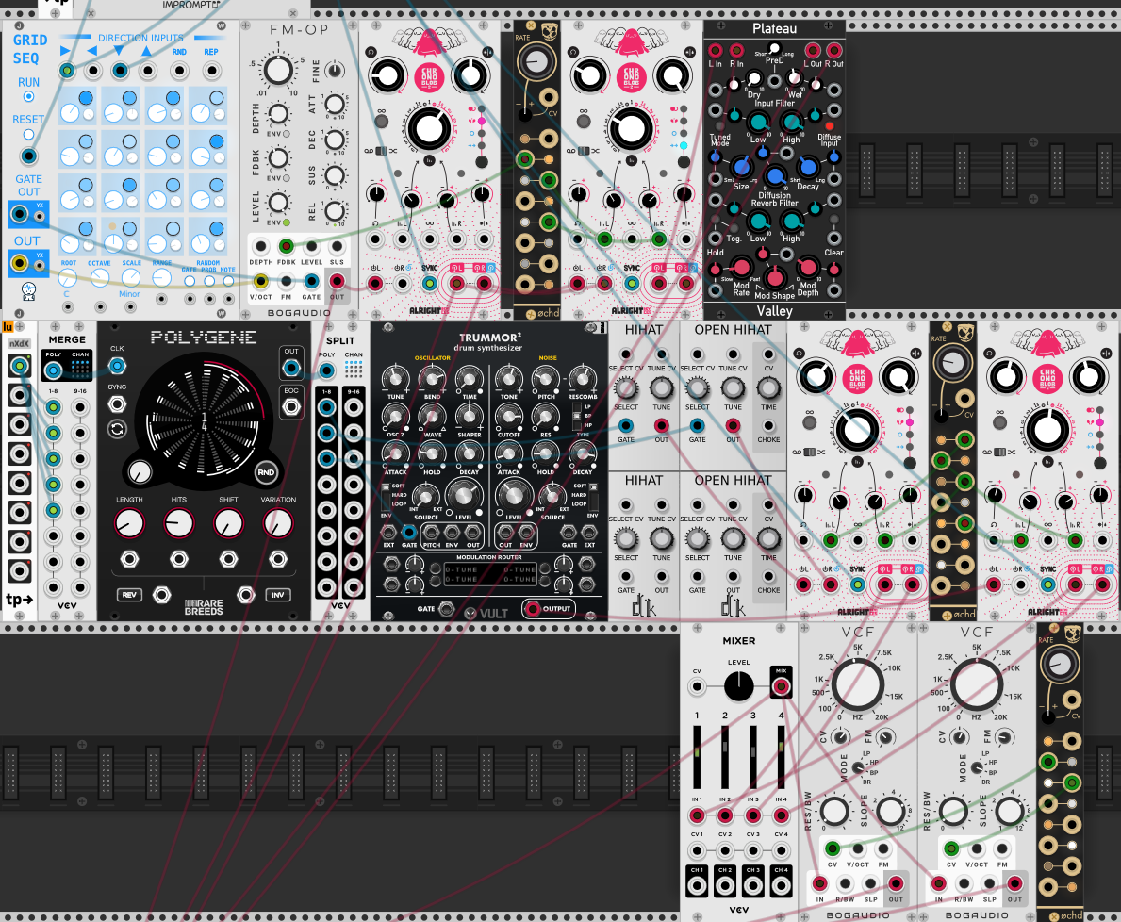Click the Mod Shape knob on Plateau
1121x922 pixels.
(773, 276)
